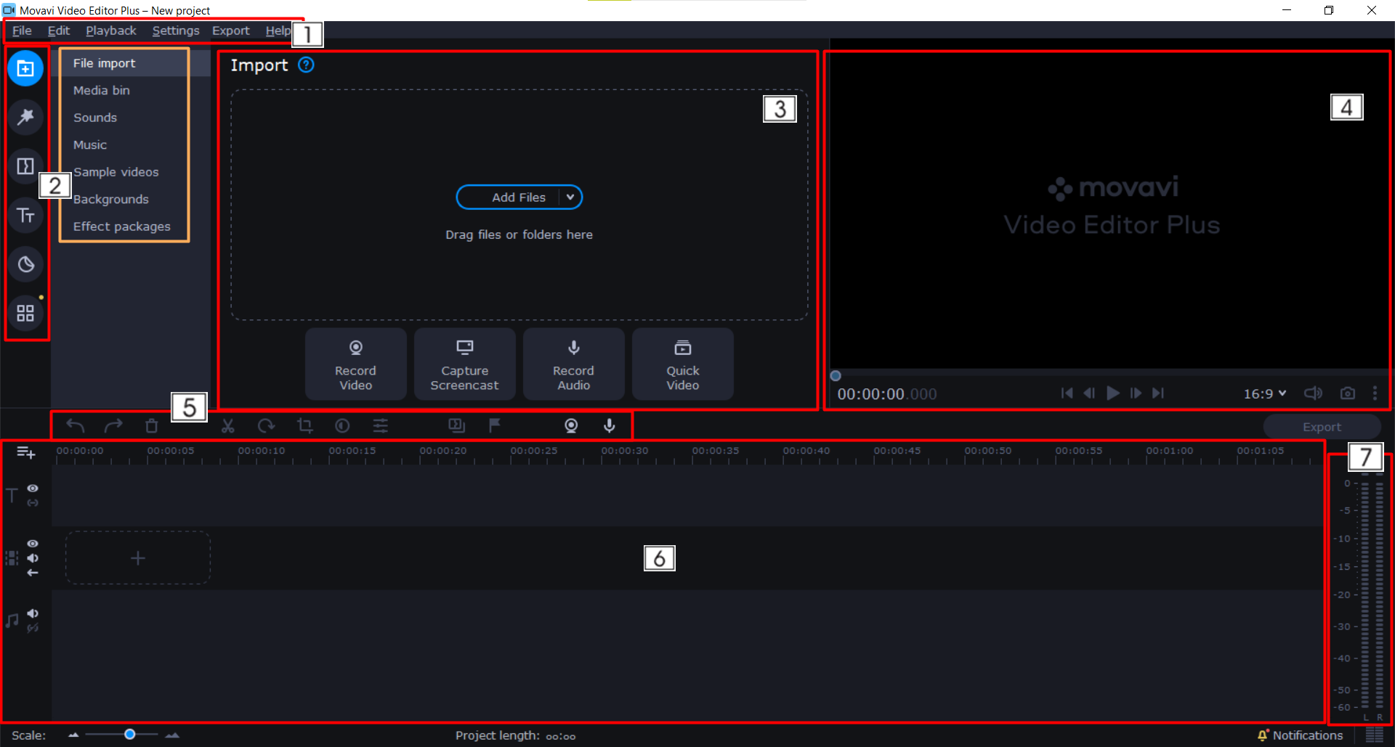Open the Stickers tab in sidebar
The height and width of the screenshot is (747, 1395).
pyautogui.click(x=25, y=264)
